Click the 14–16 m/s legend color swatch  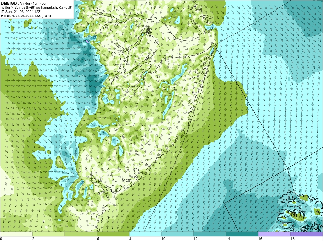pyautogui.click(x=242, y=234)
